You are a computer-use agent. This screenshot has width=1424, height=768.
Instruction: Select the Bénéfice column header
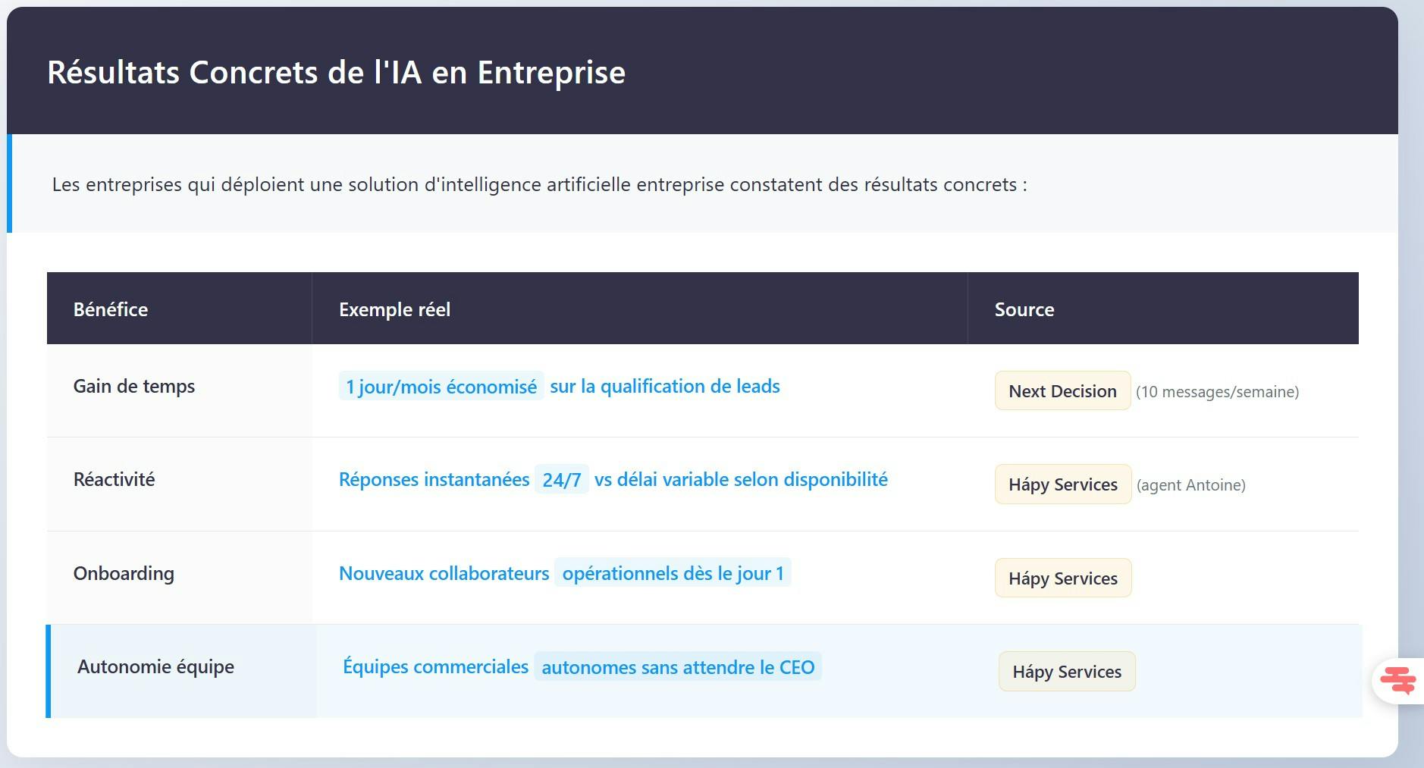point(111,309)
